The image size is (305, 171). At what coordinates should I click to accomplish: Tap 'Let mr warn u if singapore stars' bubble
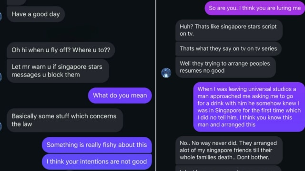[58, 71]
